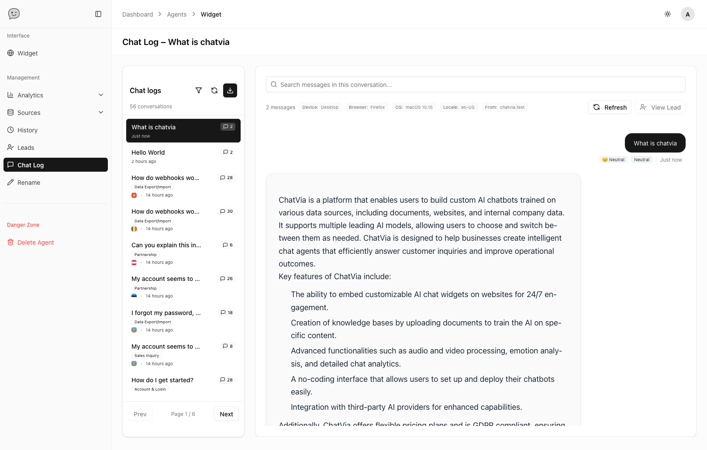Select History from the Management menu

coord(28,130)
